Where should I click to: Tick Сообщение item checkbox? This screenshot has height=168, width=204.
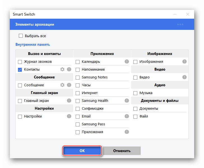pyautogui.click(x=20, y=85)
